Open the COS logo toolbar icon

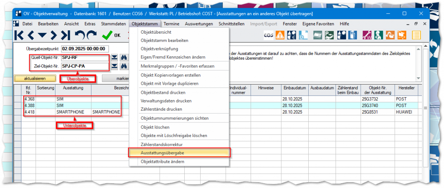268,35
